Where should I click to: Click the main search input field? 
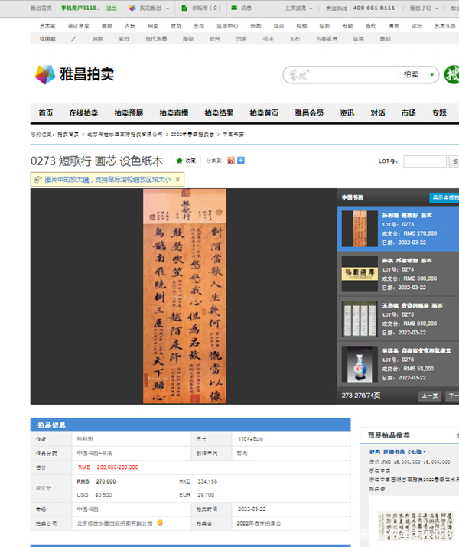[342, 74]
